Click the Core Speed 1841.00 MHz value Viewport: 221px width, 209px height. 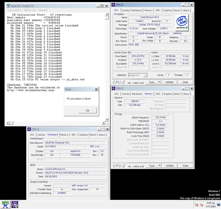point(138,56)
